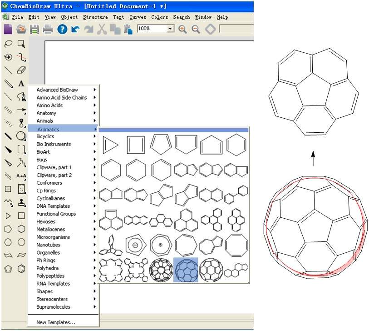
Task: Expand the Supramolecules template submenu
Action: (x=63, y=307)
